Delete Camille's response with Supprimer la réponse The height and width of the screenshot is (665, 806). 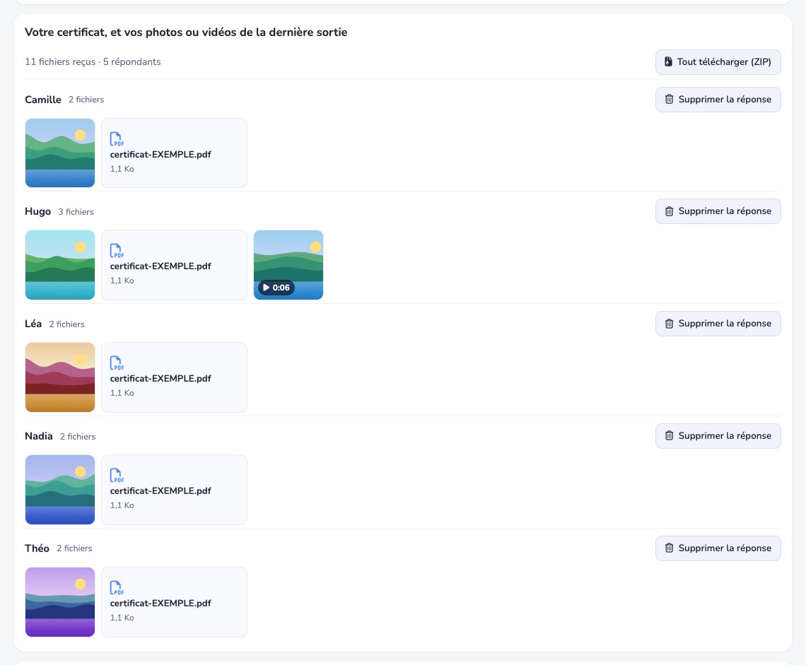(x=718, y=99)
